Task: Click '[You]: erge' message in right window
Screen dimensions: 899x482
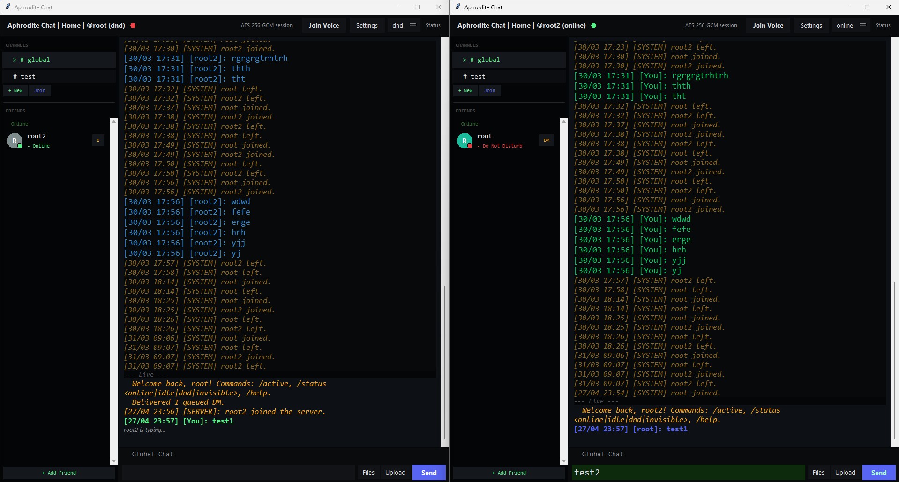Action: tap(632, 239)
